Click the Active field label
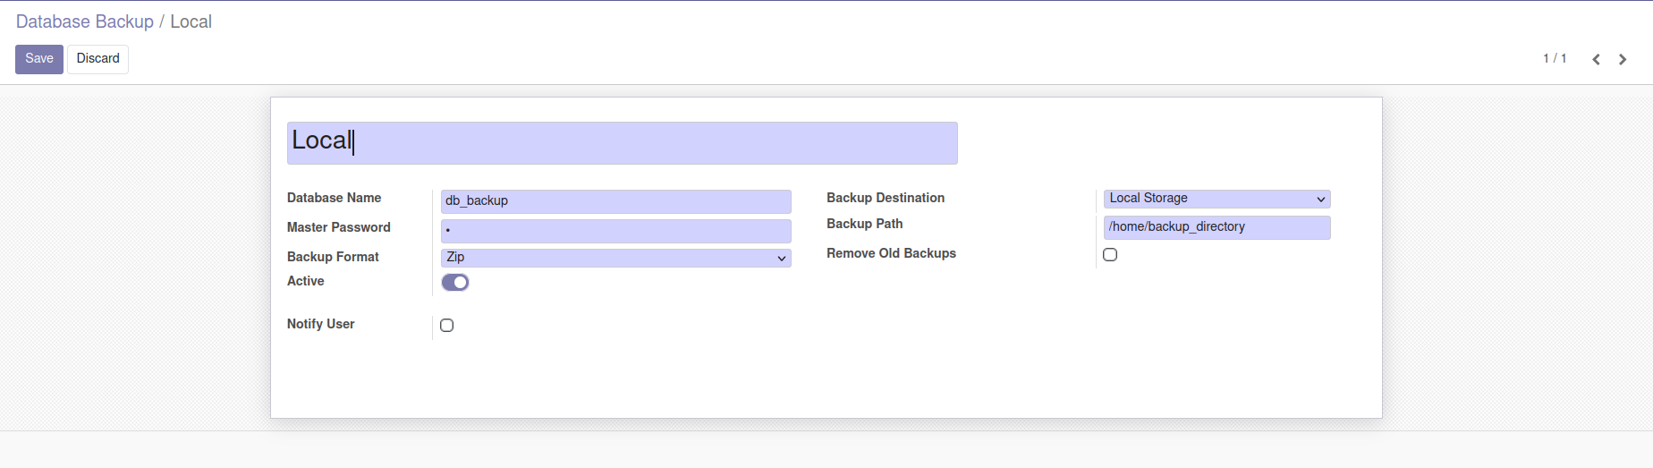 click(x=306, y=281)
